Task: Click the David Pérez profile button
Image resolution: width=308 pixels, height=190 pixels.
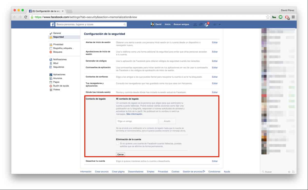Action: [288, 10]
